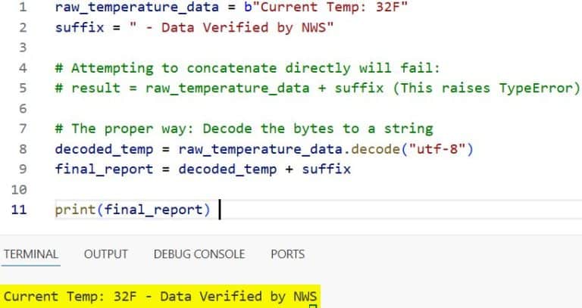This screenshot has height=308, width=582.
Task: Select the DEBUG CONSOLE tab
Action: click(199, 254)
